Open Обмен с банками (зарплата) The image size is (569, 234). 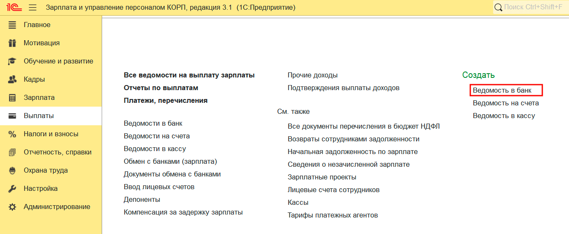170,161
